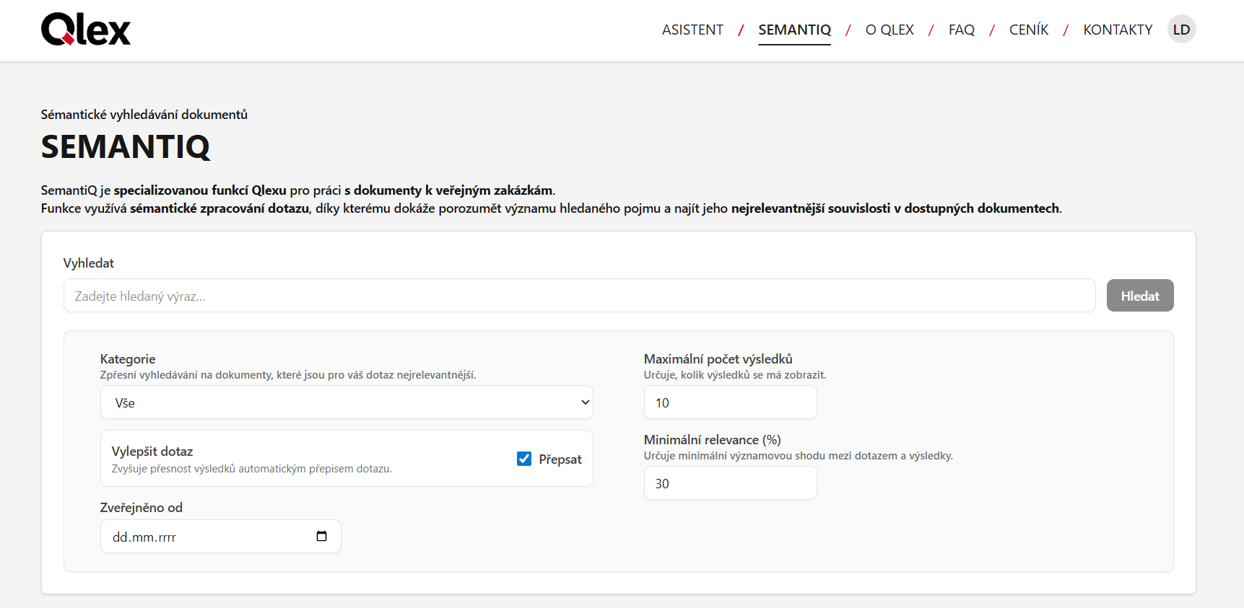Open the LD user avatar menu
The image size is (1244, 608).
(x=1181, y=30)
